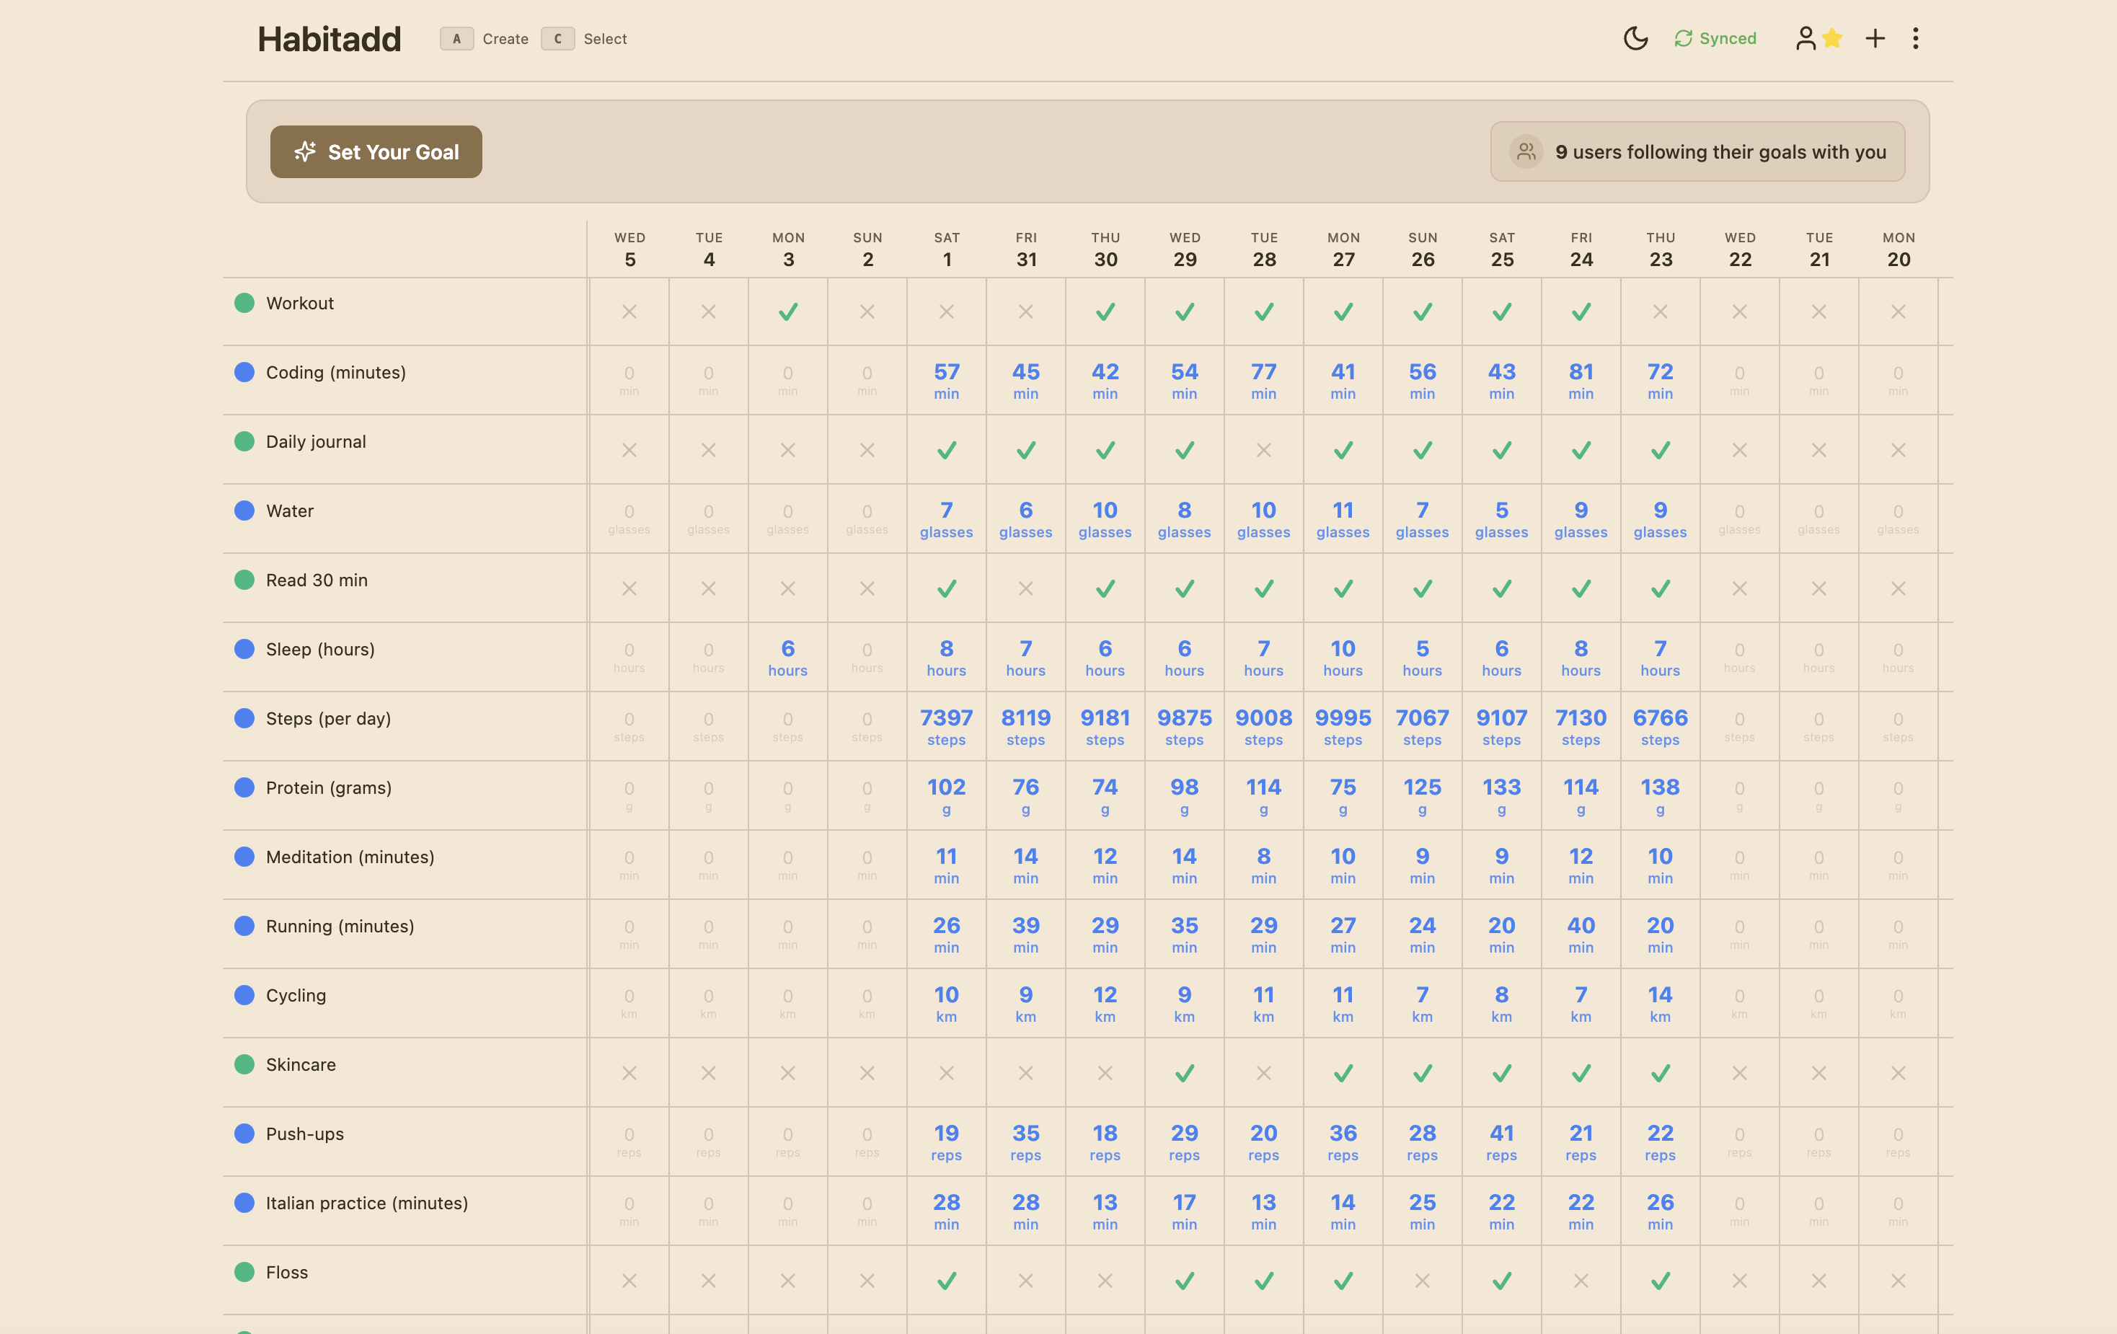Click the plus icon to add habit
The width and height of the screenshot is (2117, 1334).
[x=1874, y=39]
